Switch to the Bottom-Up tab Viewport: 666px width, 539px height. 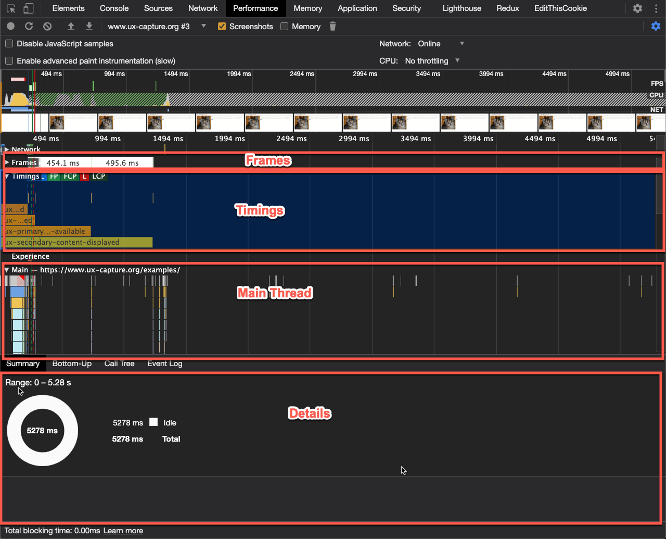click(x=72, y=363)
